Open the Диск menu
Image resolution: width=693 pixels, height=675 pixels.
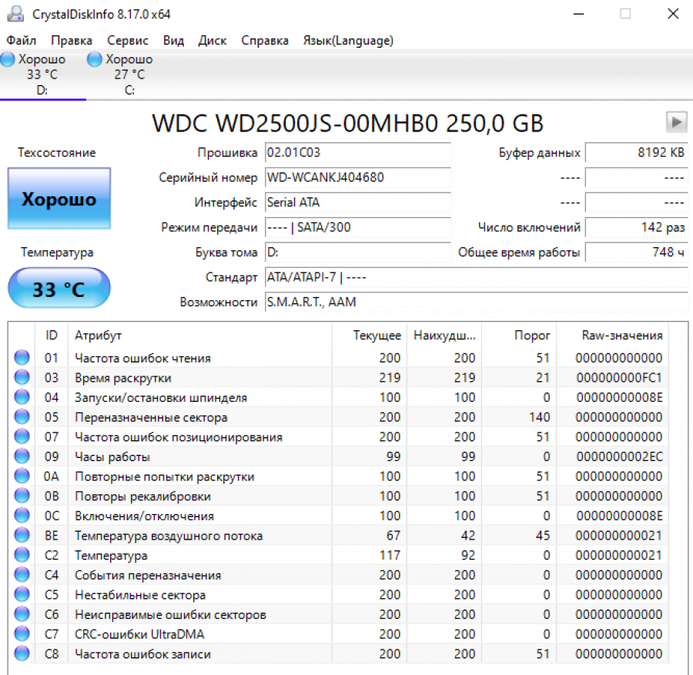[x=212, y=41]
